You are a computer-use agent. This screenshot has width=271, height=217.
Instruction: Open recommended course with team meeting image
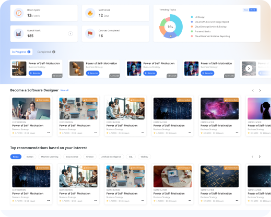[x=78, y=176]
